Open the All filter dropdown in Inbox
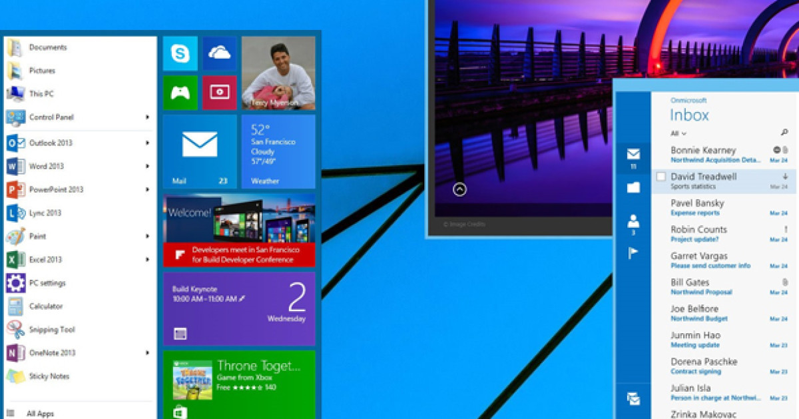Viewport: 799px width, 419px height. coord(678,133)
